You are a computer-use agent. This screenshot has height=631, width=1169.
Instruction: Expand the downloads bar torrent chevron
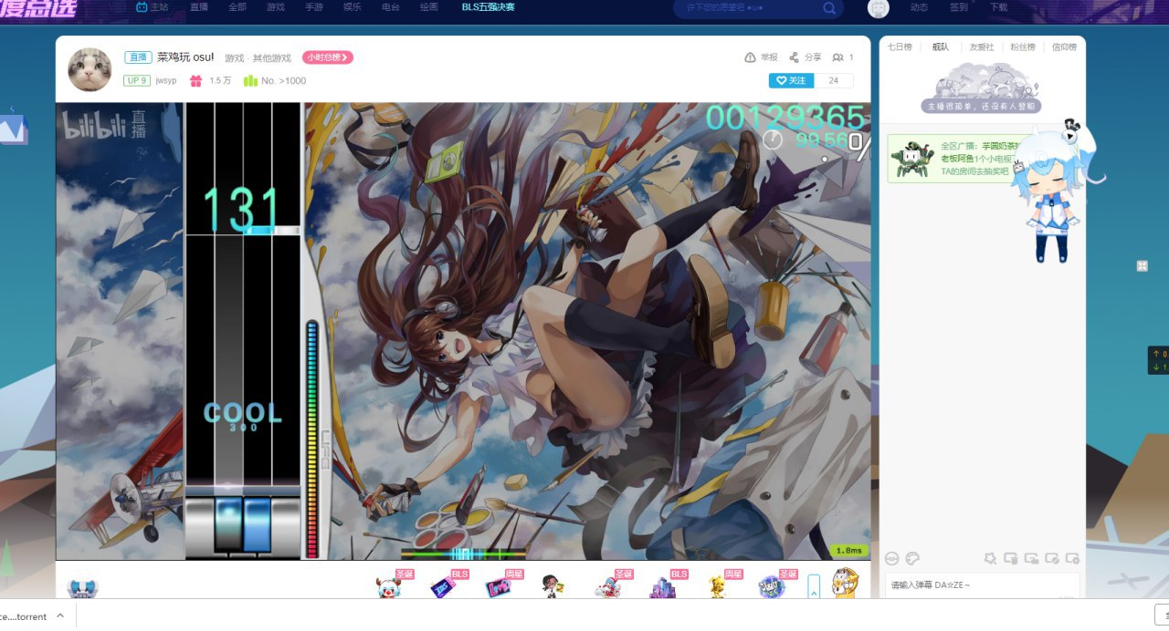point(60,615)
